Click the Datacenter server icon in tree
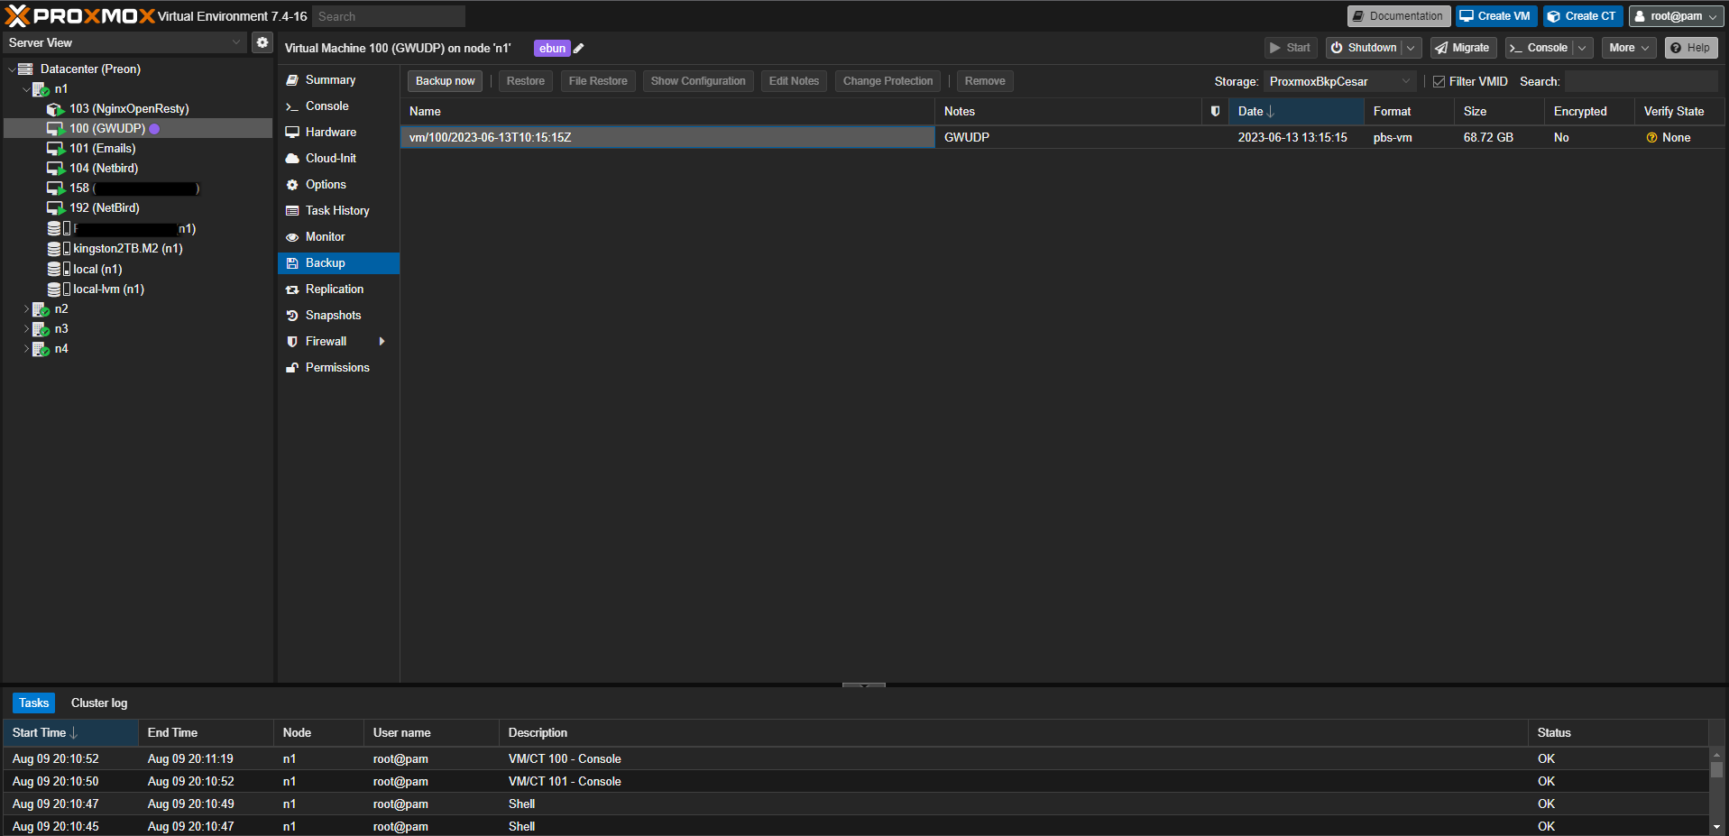The image size is (1729, 836). coord(25,69)
